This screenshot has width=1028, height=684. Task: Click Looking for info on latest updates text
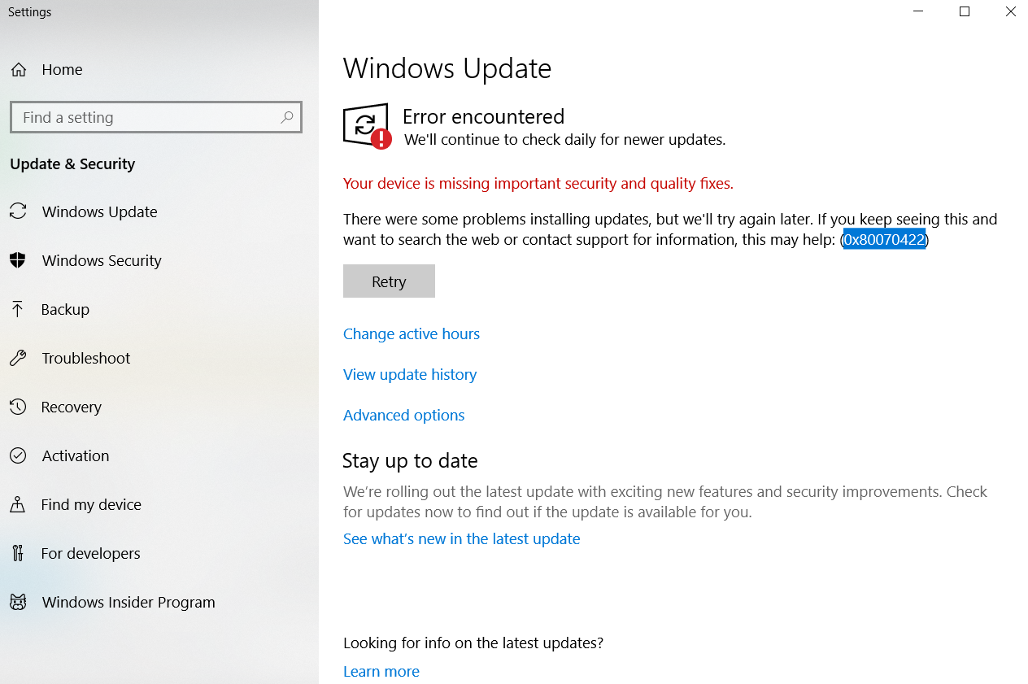pos(473,643)
